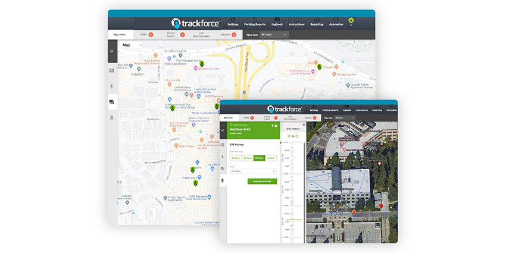The width and height of the screenshot is (506, 253).
Task: Click La Jolla Palms Apartment Homes pin
Action: click(348, 86)
